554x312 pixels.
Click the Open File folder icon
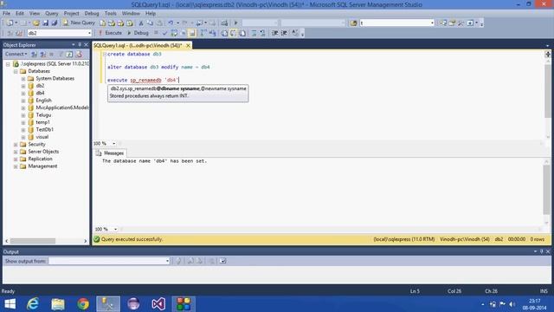[x=36, y=23]
